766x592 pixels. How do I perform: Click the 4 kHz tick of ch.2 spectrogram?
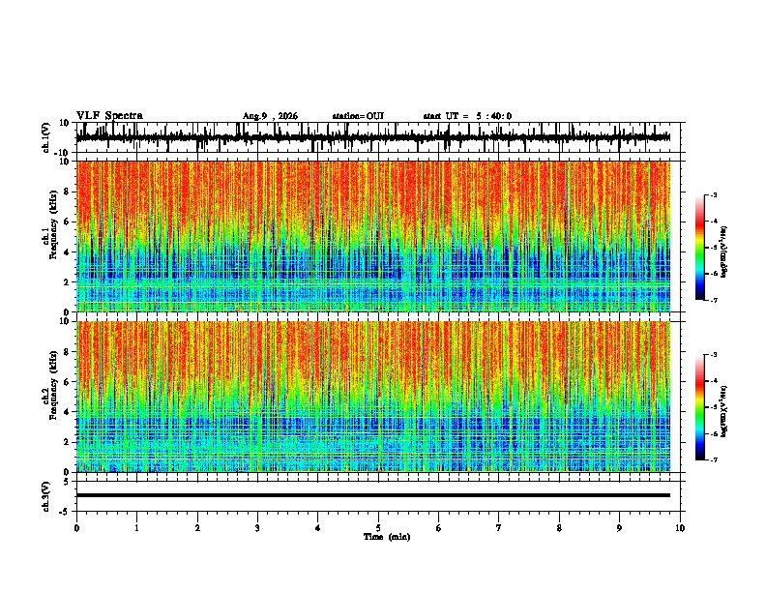67,412
